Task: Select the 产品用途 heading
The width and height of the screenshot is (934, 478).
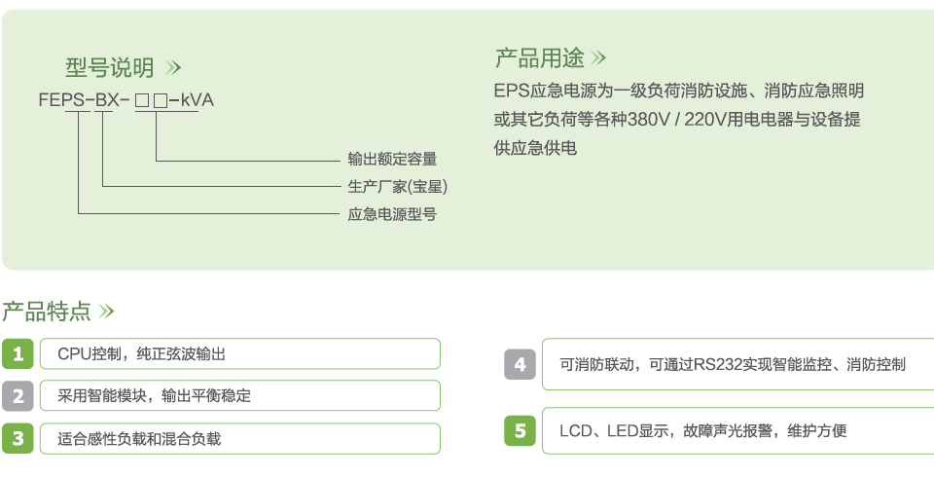Action: click(x=540, y=57)
